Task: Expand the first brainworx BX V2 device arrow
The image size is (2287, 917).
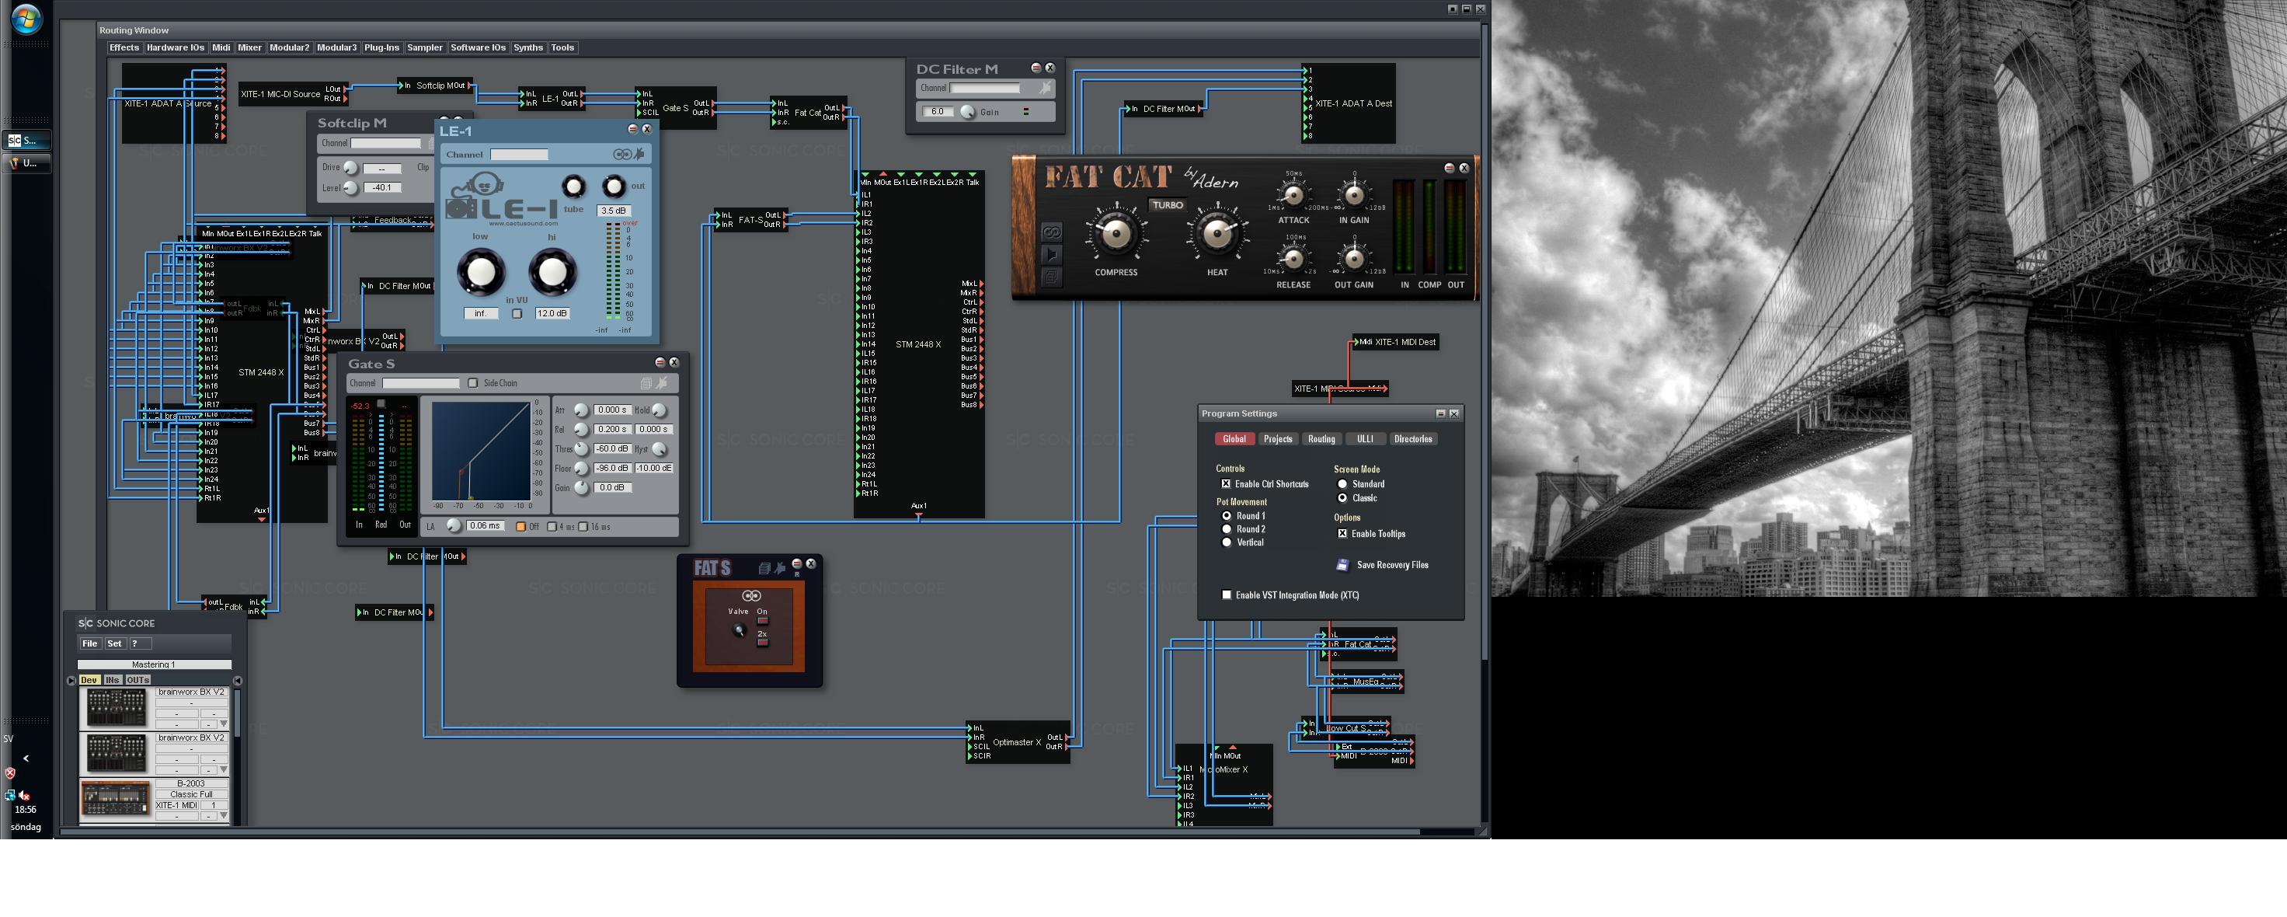Action: click(224, 724)
